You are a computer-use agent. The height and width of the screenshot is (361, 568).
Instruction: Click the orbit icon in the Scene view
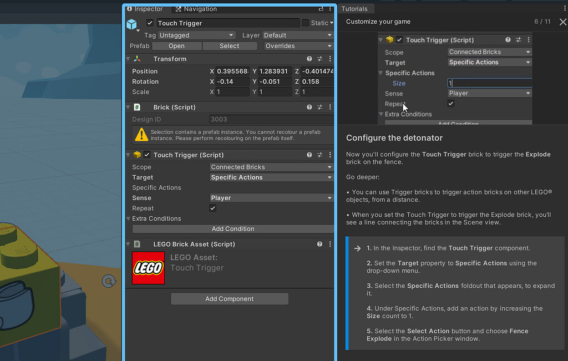109,281
